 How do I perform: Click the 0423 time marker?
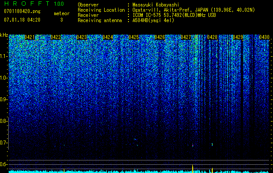point(82,37)
